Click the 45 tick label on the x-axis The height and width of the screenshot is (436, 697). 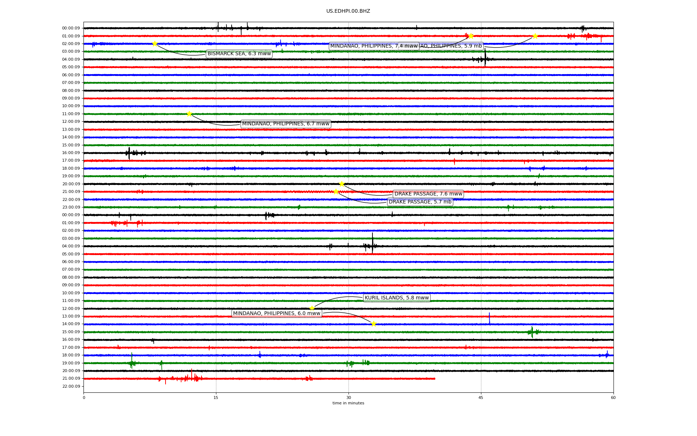click(x=481, y=397)
